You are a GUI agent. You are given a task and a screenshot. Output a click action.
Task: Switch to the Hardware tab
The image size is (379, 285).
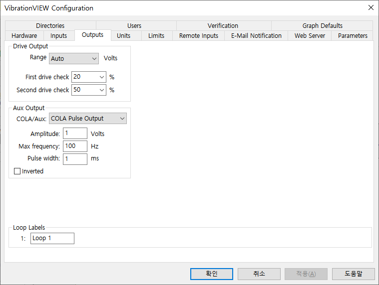pos(24,36)
